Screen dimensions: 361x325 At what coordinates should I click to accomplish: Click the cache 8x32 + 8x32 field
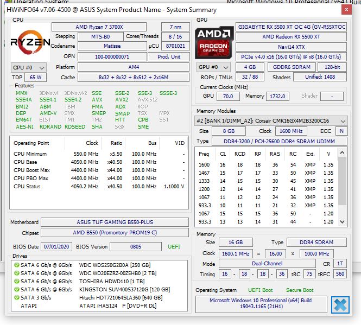[x=134, y=78]
